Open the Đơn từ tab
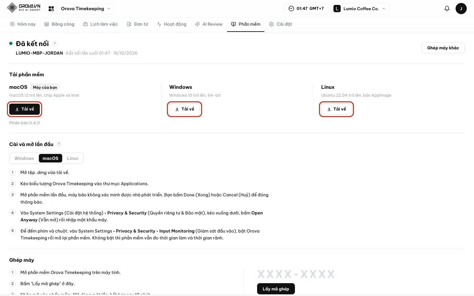 click(x=138, y=24)
